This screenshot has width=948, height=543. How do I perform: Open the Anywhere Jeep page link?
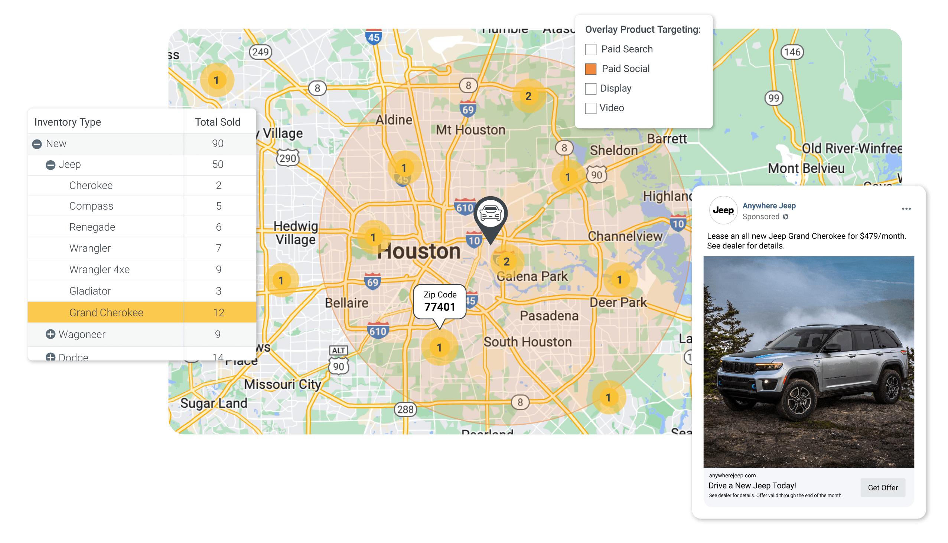click(x=769, y=205)
